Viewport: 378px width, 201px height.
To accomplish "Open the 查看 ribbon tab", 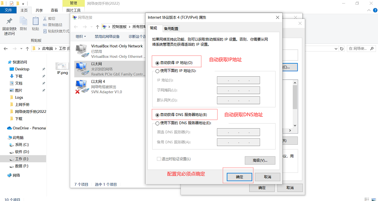I will tap(54, 11).
